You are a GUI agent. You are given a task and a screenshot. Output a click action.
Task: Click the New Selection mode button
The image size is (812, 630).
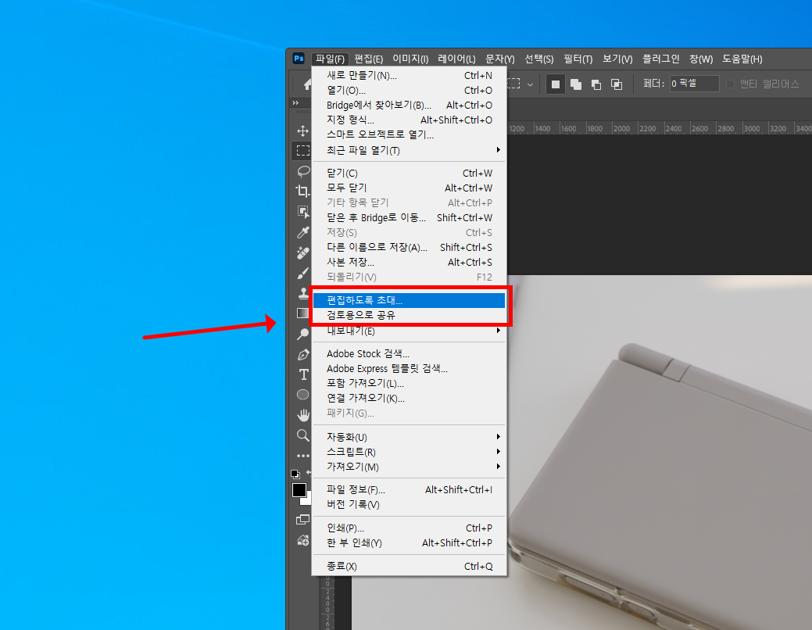click(555, 84)
